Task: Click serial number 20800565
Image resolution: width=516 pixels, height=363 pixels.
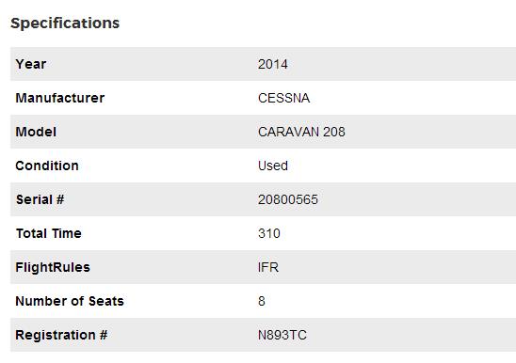Action: [x=288, y=199]
